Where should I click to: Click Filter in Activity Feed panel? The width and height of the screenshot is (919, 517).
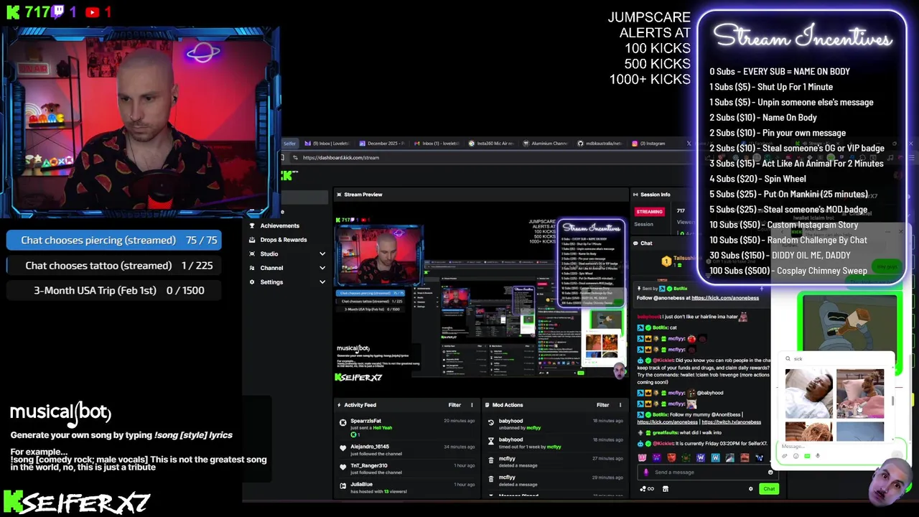[x=454, y=405]
